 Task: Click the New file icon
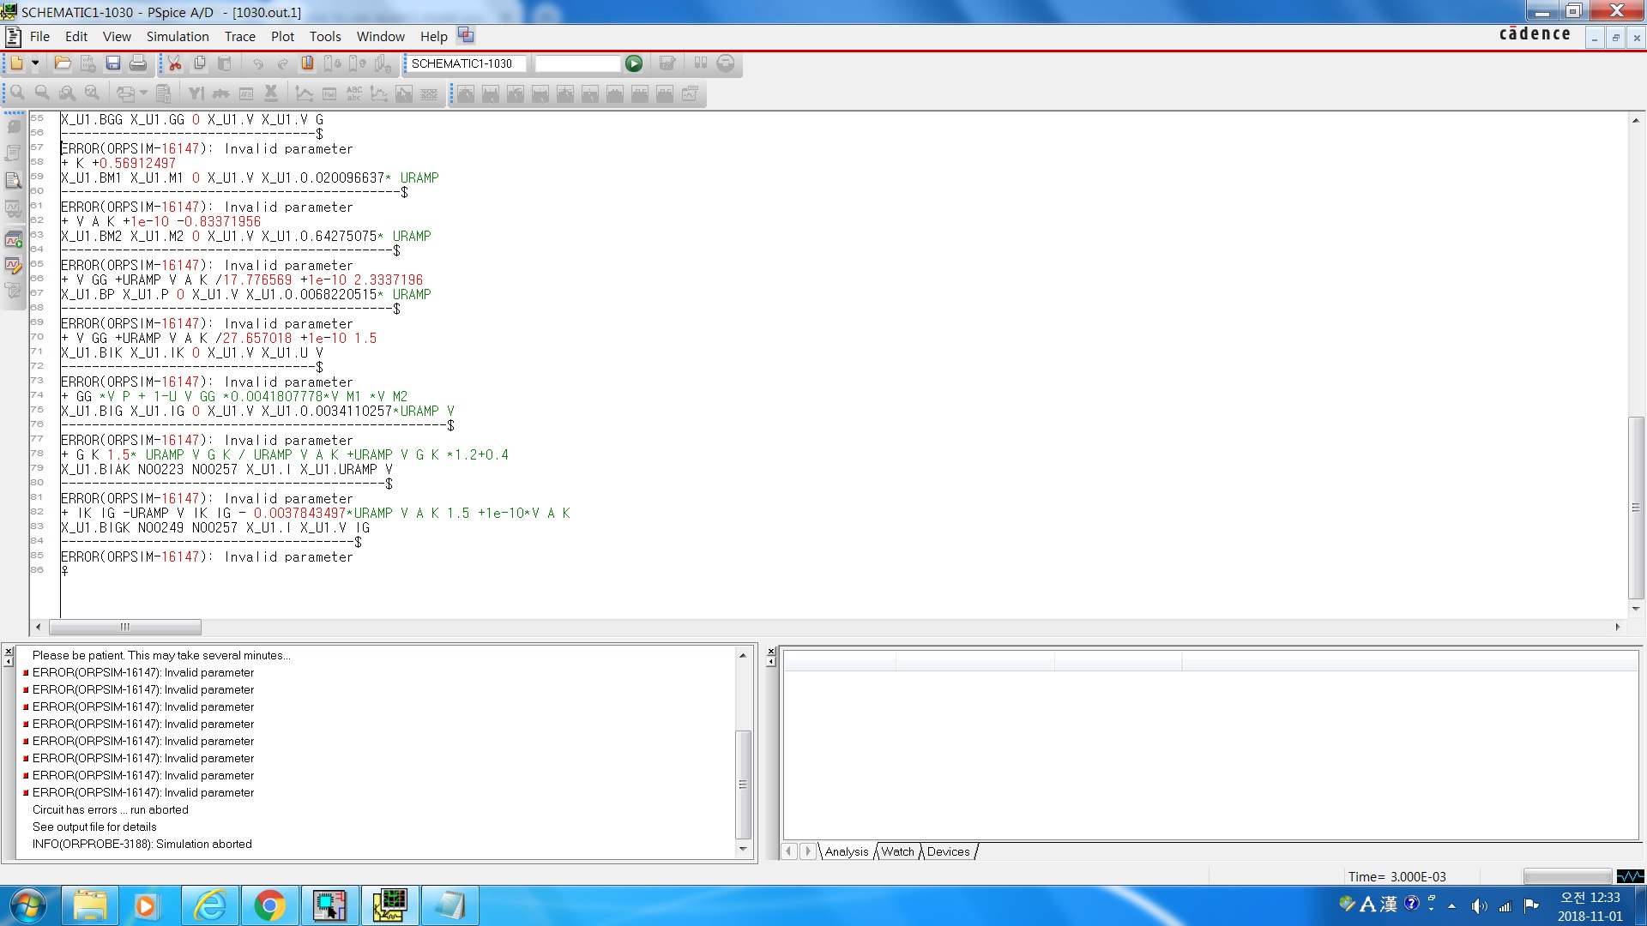pyautogui.click(x=16, y=63)
